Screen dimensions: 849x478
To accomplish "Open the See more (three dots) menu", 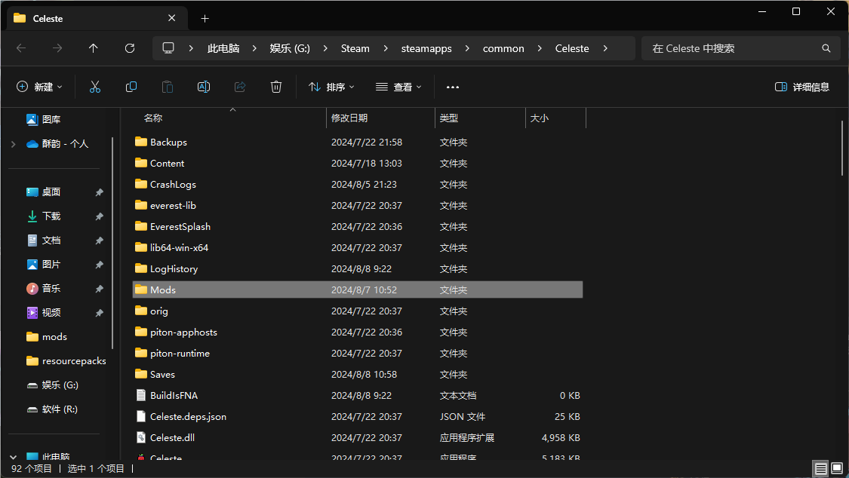I will 453,87.
